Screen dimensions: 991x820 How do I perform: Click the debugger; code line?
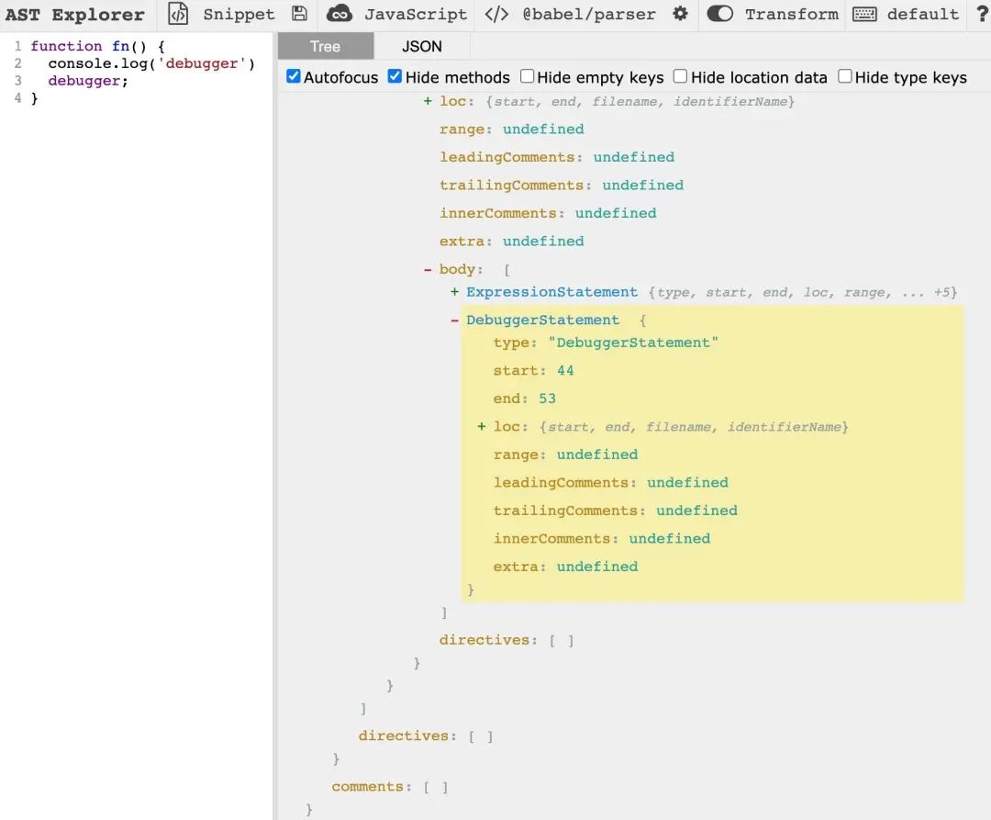[88, 81]
